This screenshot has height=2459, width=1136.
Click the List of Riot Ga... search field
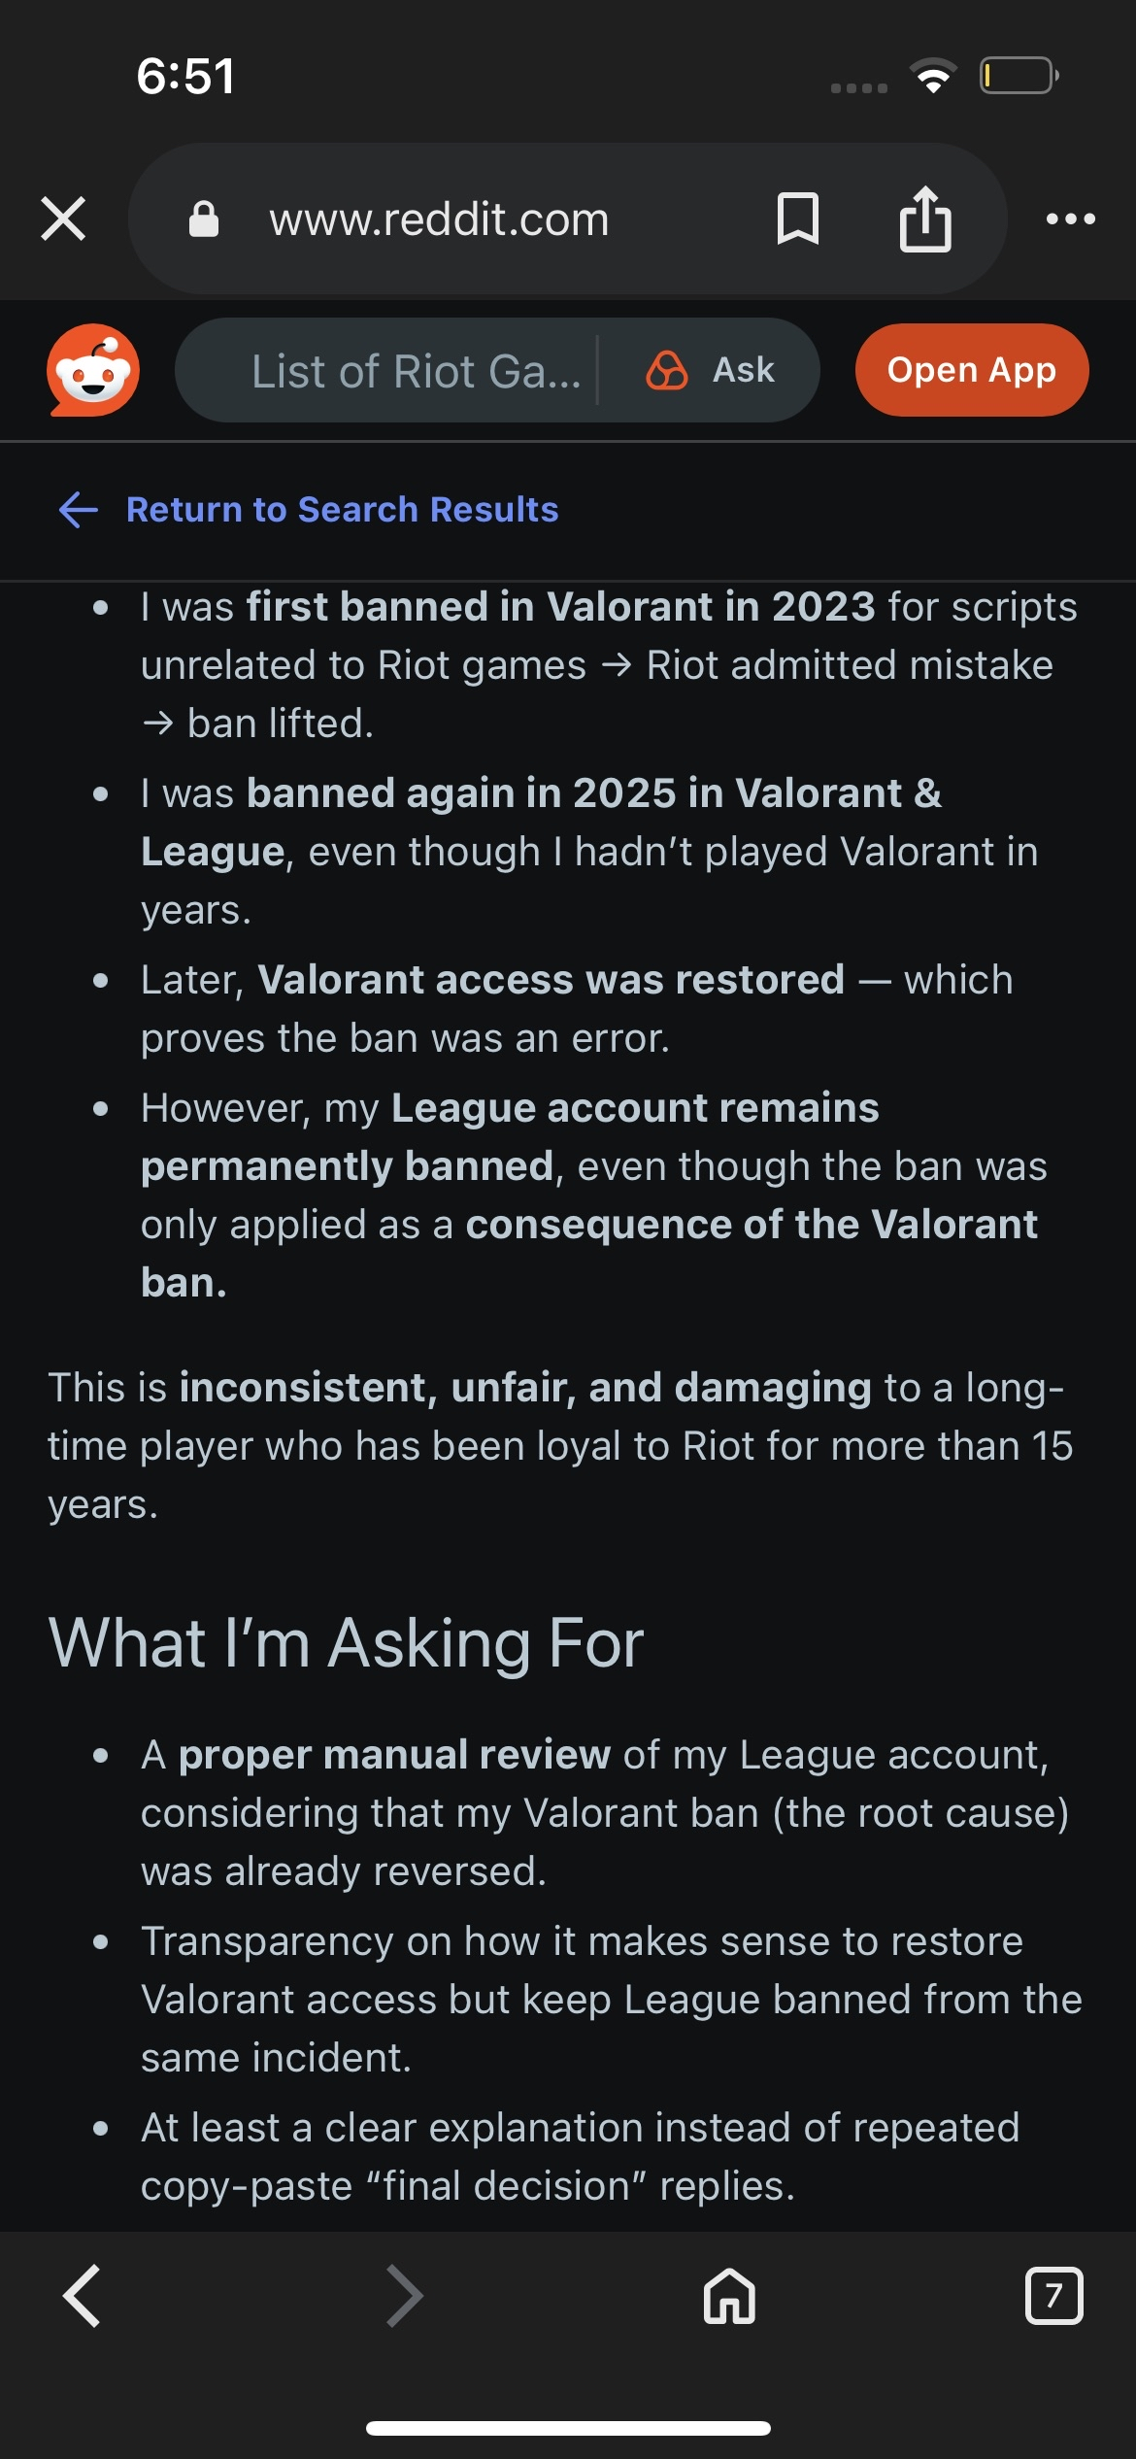(x=416, y=371)
